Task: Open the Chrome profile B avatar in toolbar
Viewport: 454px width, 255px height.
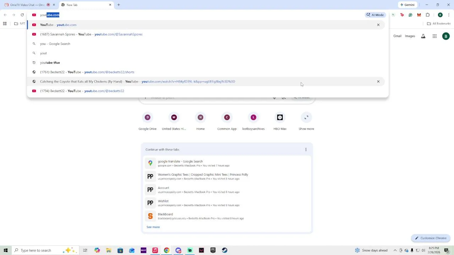Action: (440, 15)
